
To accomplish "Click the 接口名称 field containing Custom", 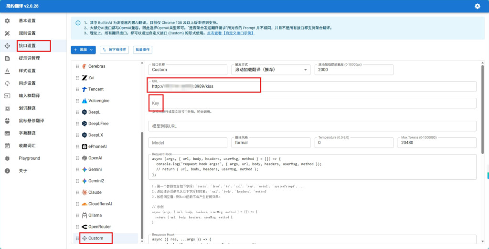I will click(x=188, y=70).
